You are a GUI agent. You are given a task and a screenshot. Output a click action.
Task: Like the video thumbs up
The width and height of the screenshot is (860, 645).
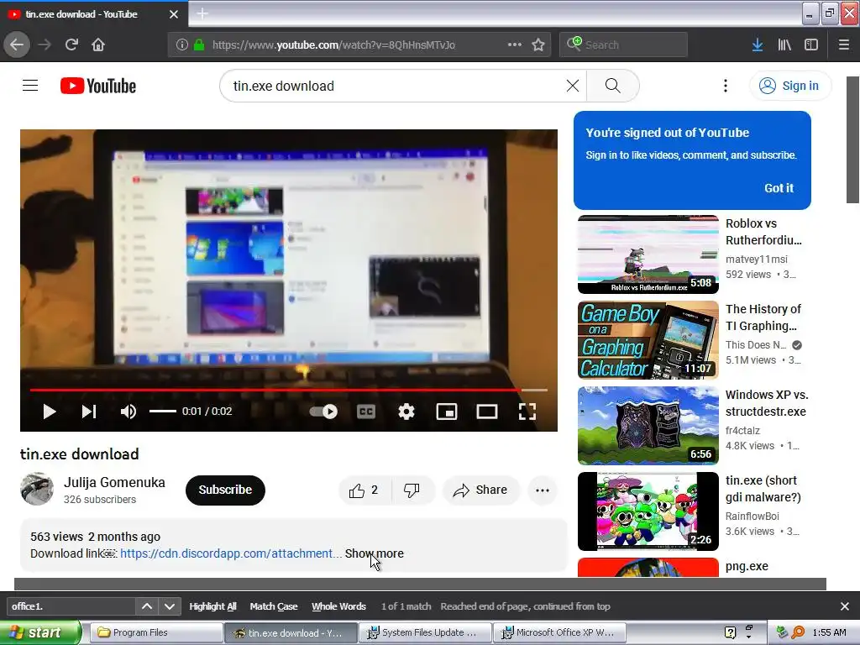[x=364, y=490]
